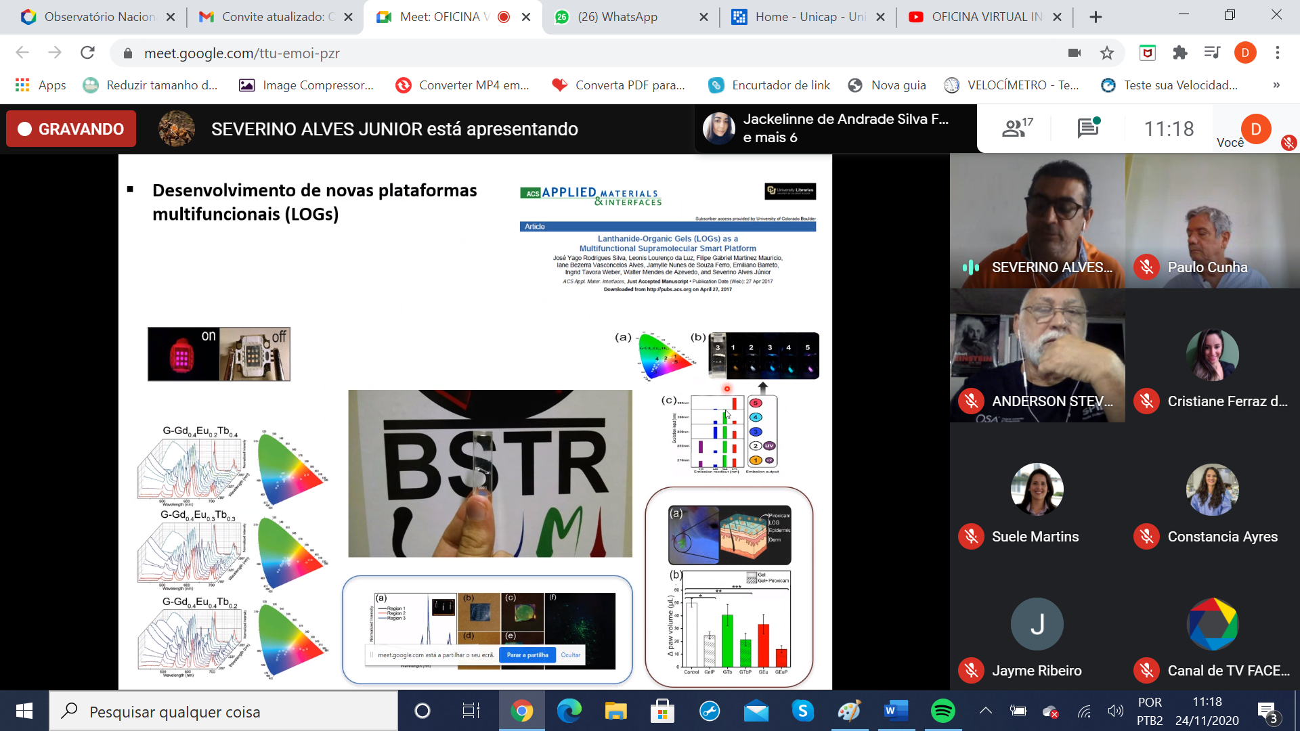Open the Chrome three-dot menu
1300x731 pixels.
(x=1278, y=53)
